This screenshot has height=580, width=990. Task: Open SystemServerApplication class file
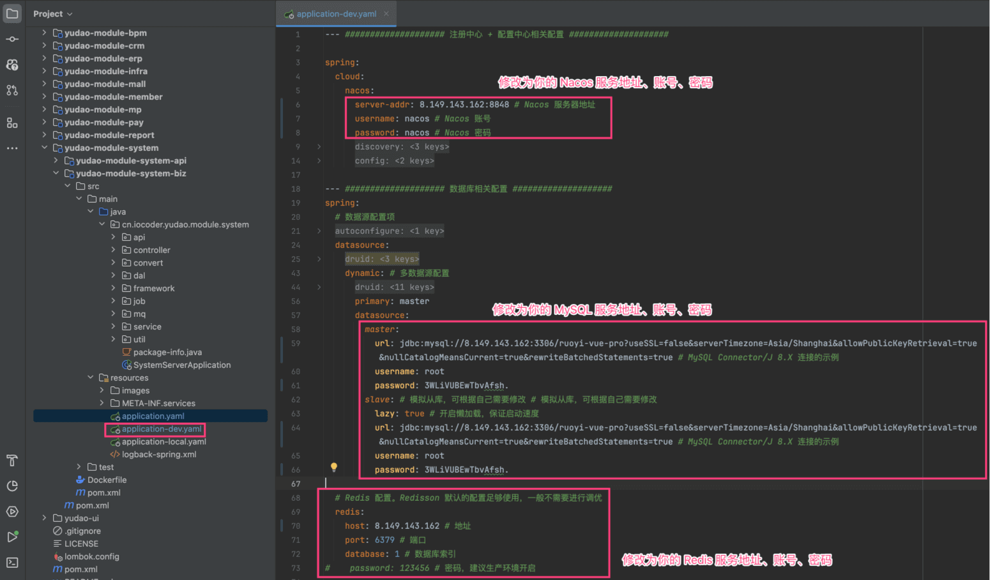pos(181,365)
